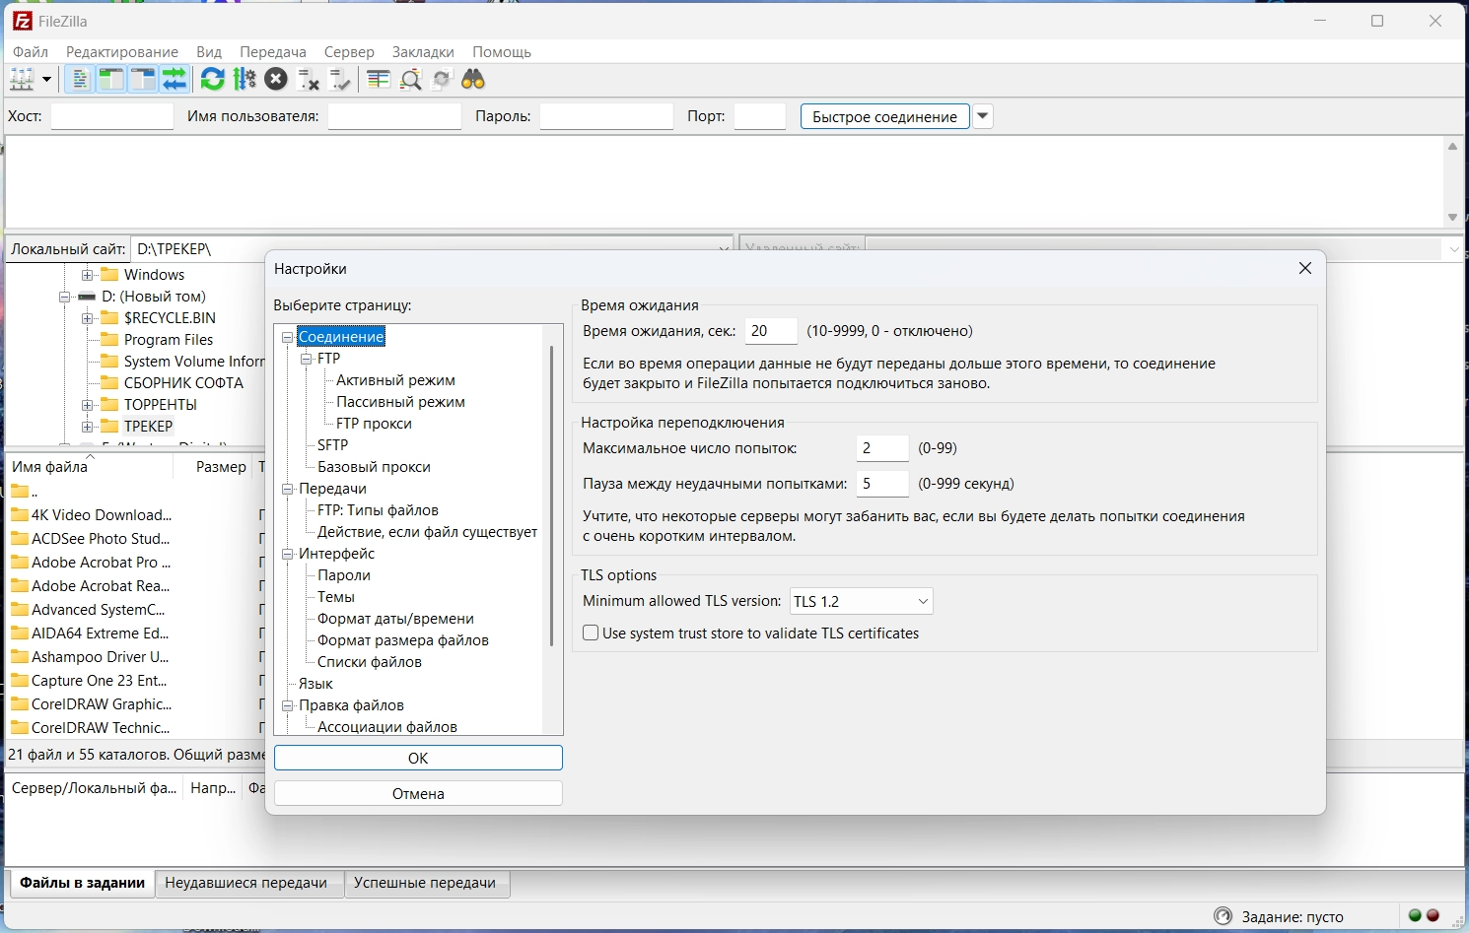Open Minimum allowed TLS version dropdown
The image size is (1469, 933).
click(861, 601)
